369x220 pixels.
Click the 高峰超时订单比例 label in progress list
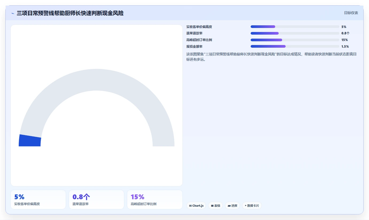(x=199, y=40)
